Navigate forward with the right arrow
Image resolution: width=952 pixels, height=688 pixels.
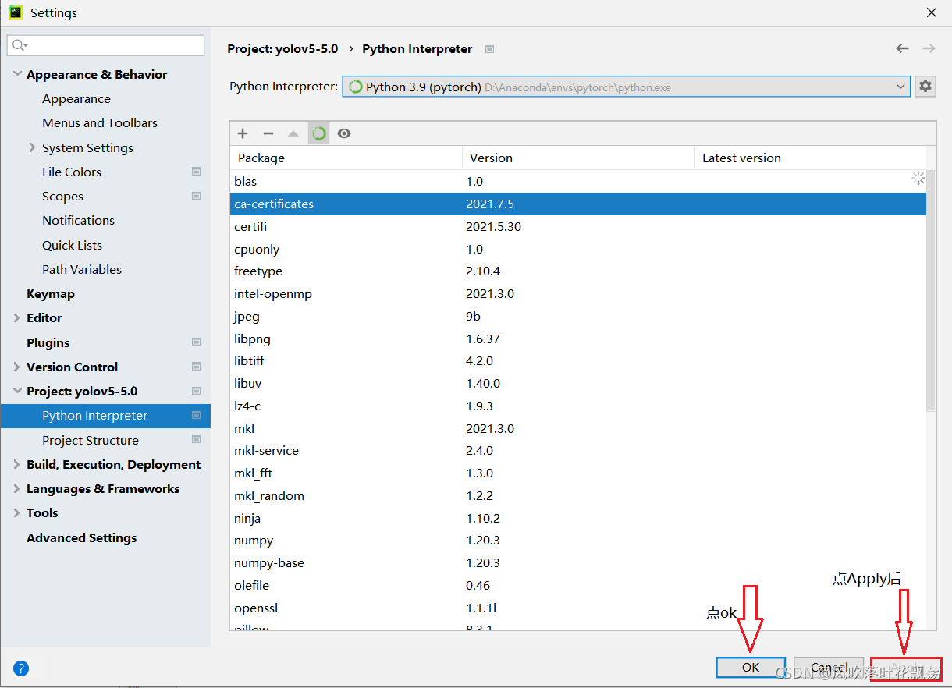pos(929,48)
